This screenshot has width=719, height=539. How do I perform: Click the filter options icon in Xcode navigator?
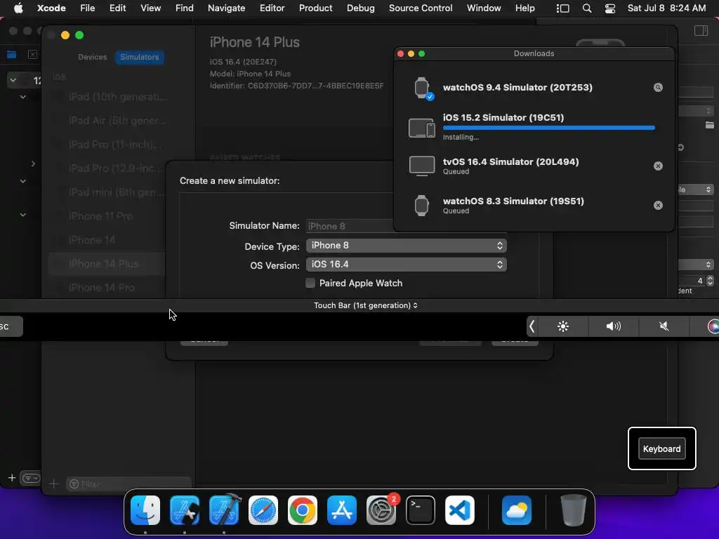tap(31, 478)
